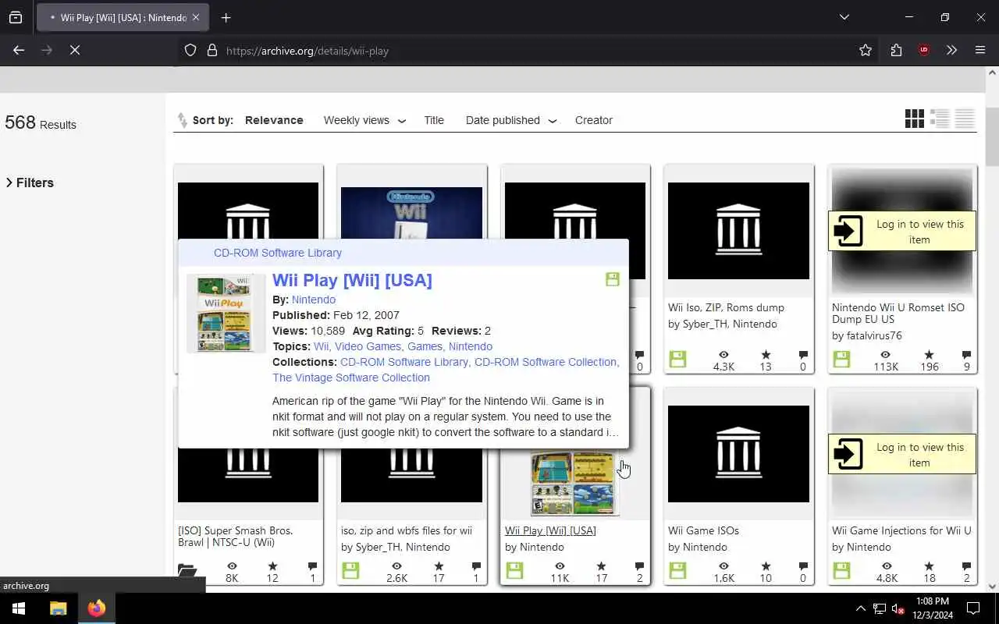Click the muted volume tray icon
999x624 pixels.
pos(898,608)
